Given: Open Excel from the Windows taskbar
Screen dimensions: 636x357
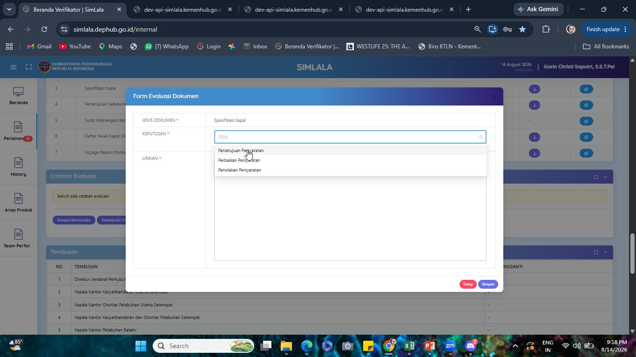Looking at the screenshot, I should pyautogui.click(x=409, y=346).
